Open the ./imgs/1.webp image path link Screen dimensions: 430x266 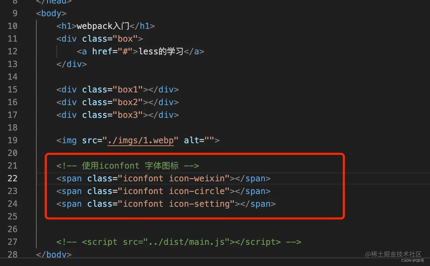[x=141, y=140]
